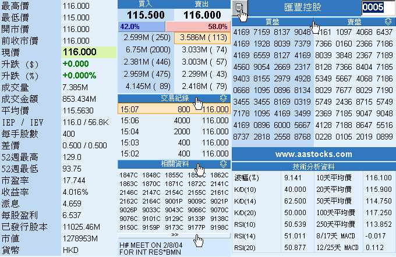396x257 pixels.
Task: Open the www.aastocks.com link
Action: [313, 154]
